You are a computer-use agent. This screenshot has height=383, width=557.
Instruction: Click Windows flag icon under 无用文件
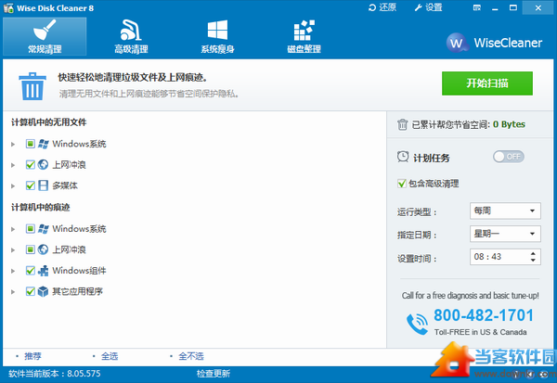44,144
